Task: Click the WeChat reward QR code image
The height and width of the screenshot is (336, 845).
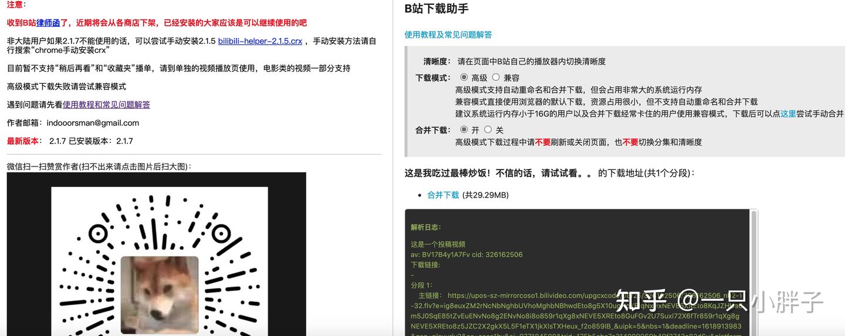Action: [157, 254]
